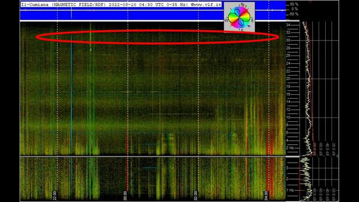359x202 pixels.
Task: Click the 00:00 time axis label
Action: [x=125, y=196]
